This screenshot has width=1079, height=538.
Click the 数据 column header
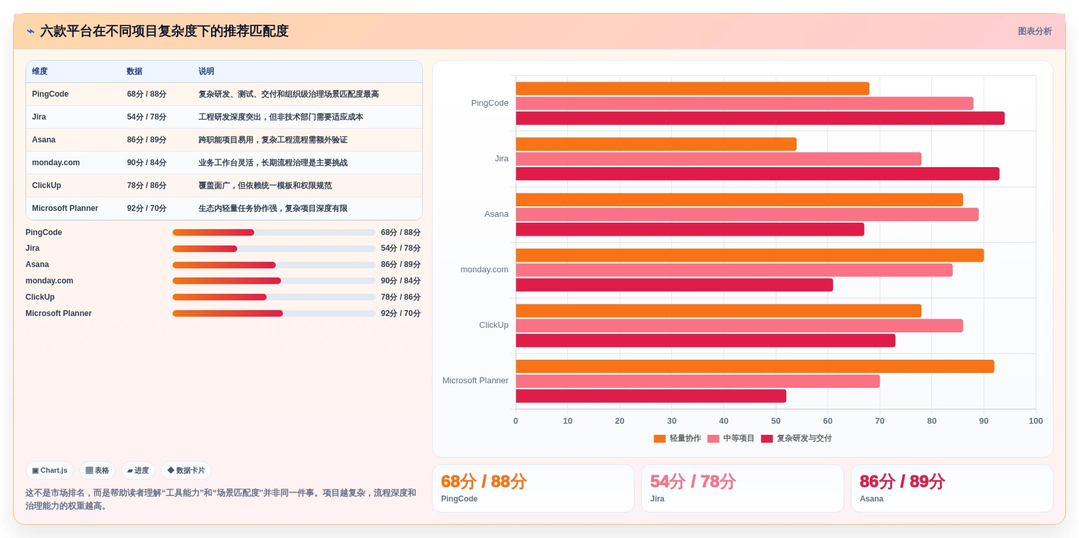point(135,71)
